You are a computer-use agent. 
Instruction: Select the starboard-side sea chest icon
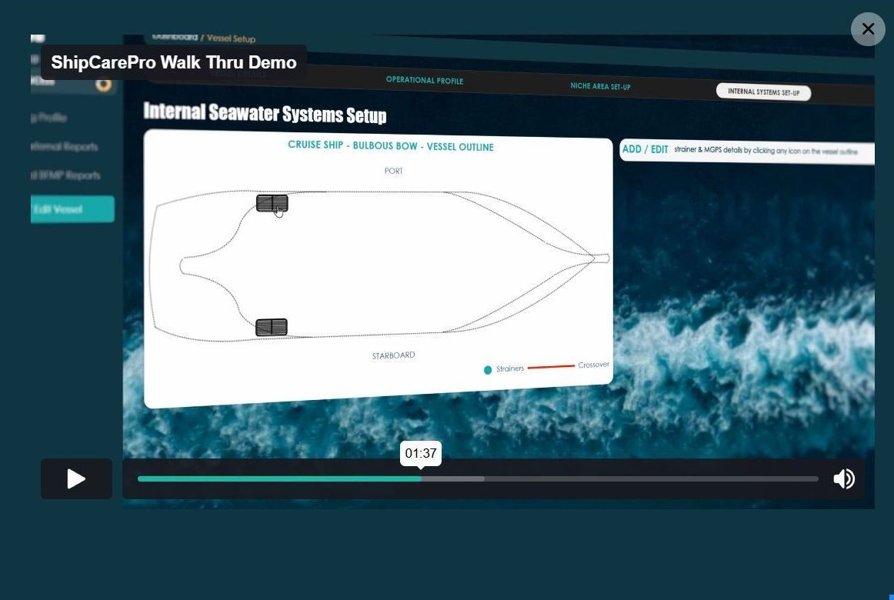point(272,327)
